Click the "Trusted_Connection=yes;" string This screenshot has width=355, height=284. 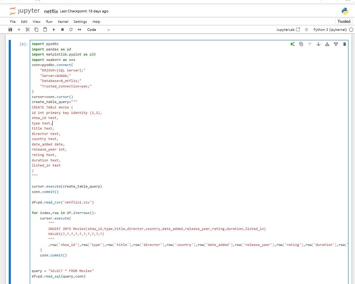66,86
